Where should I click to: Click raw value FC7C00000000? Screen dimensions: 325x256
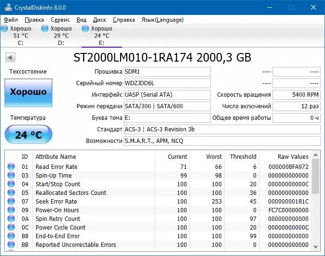[x=288, y=210]
